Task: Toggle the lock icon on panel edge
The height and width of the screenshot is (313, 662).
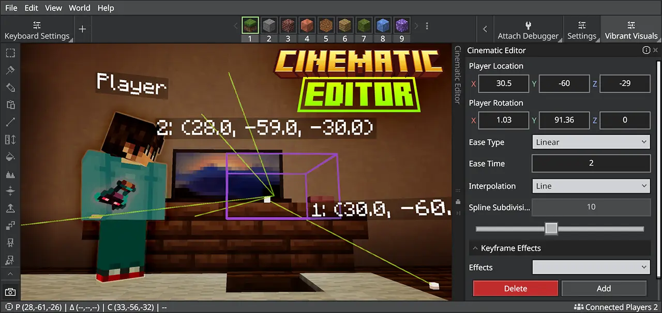Action: click(x=458, y=201)
